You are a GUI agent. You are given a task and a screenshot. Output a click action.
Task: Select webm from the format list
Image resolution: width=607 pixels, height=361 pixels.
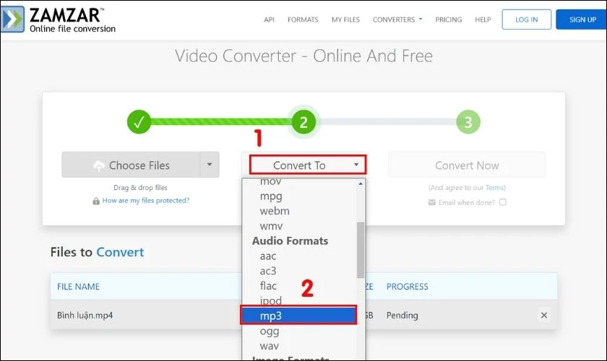click(x=275, y=211)
